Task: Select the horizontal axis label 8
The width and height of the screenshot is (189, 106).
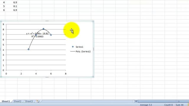Action: pos(66,74)
